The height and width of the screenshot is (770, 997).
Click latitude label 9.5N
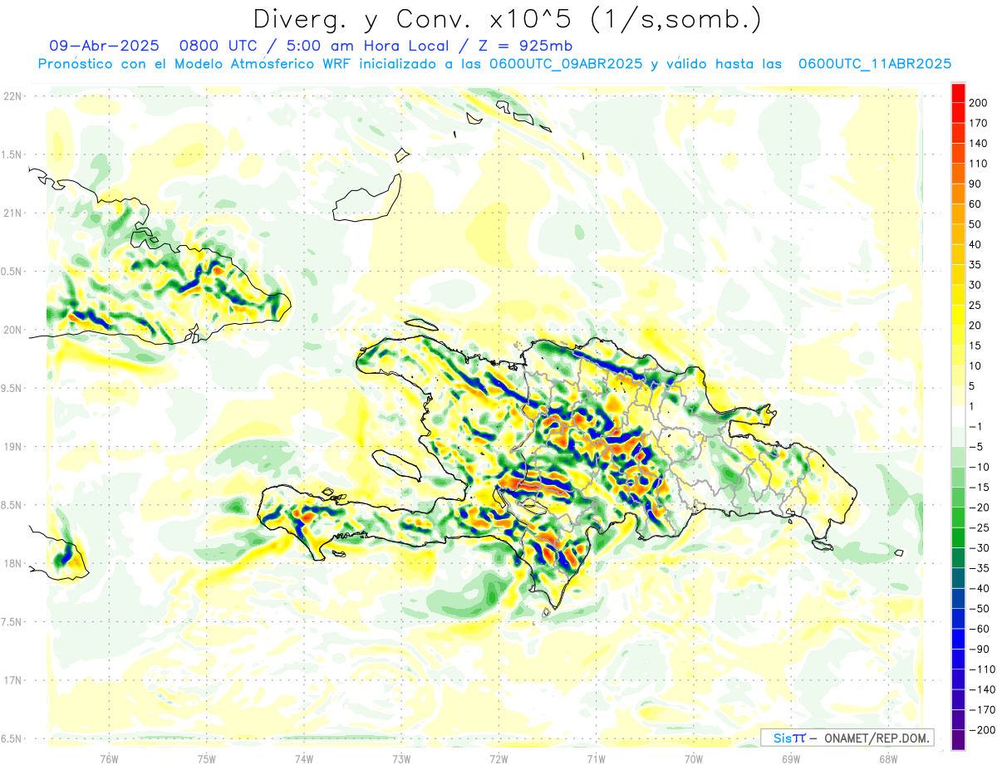12,389
